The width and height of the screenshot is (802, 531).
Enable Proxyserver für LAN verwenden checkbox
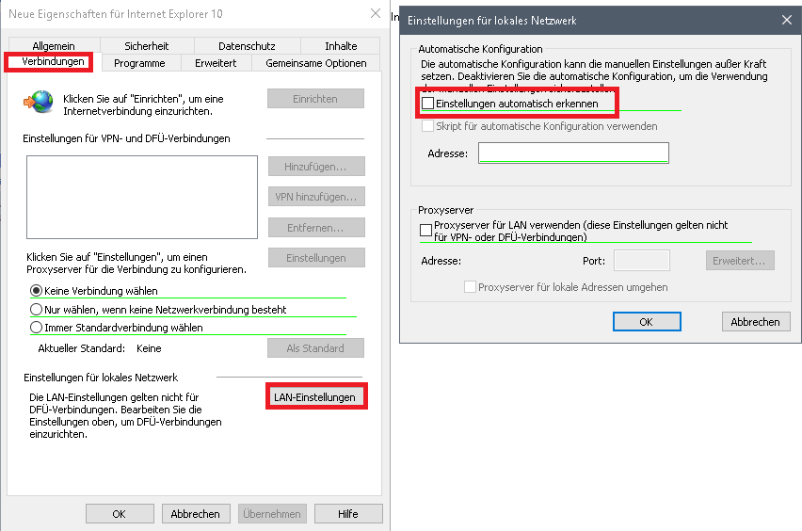[x=425, y=231]
